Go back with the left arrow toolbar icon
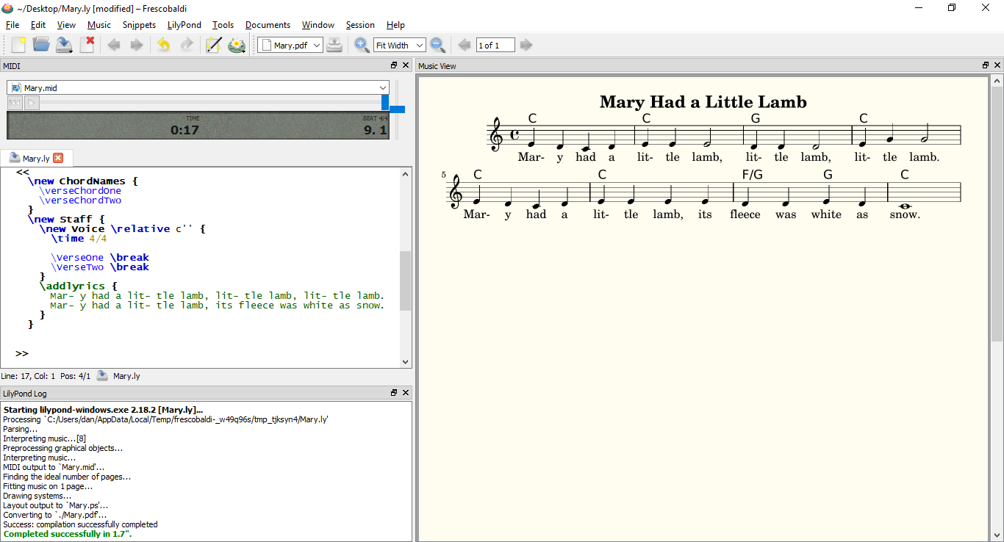 click(x=114, y=46)
